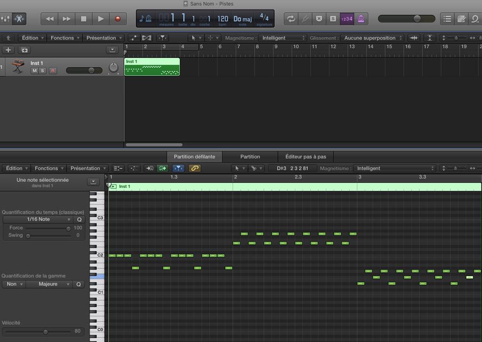Click the Inst 1 track volume slider
The height and width of the screenshot is (342, 482).
(x=84, y=70)
